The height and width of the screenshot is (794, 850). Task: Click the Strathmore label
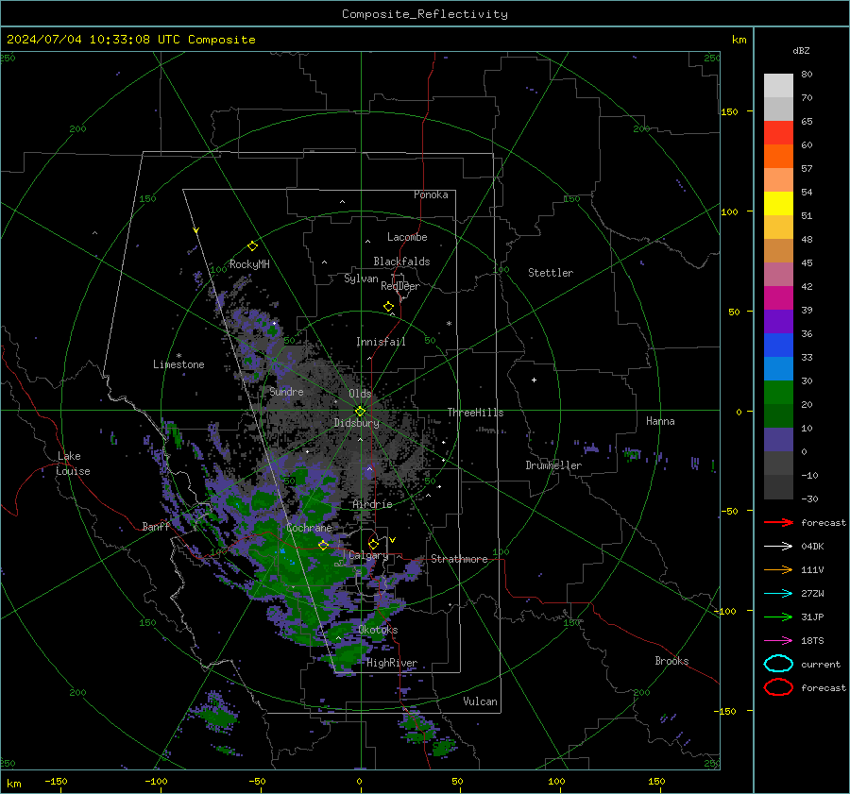click(459, 559)
